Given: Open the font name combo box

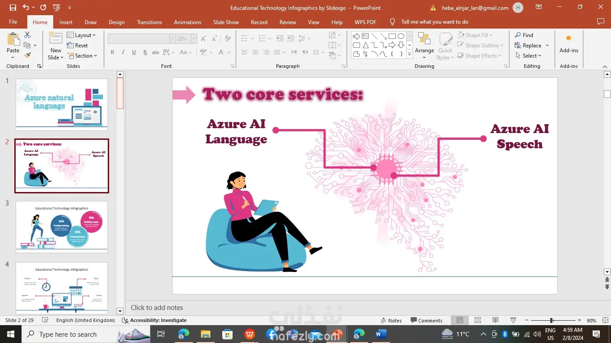Looking at the screenshot, I should [x=141, y=39].
